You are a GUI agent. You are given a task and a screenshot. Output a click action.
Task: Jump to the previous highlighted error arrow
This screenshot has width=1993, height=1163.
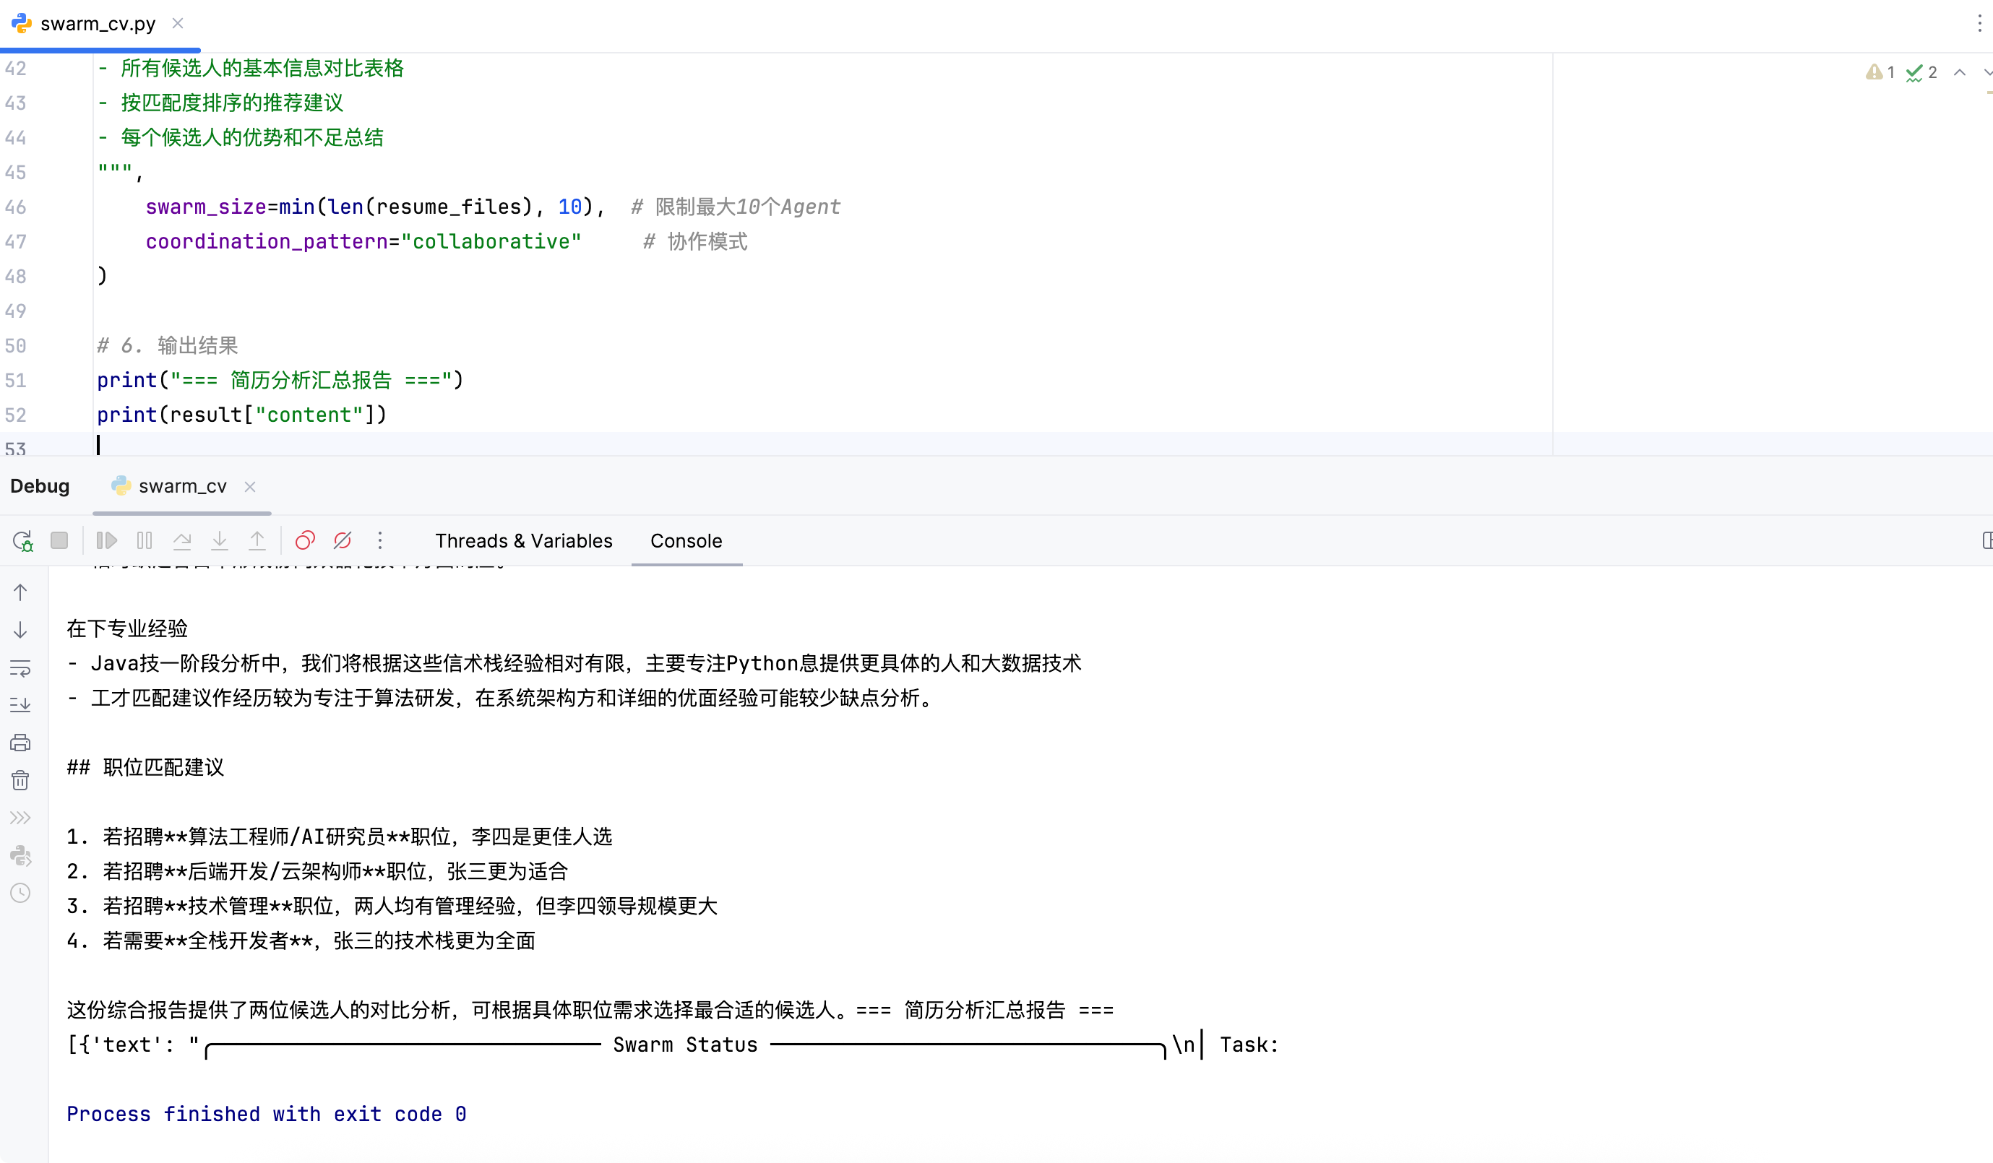[x=1960, y=73]
